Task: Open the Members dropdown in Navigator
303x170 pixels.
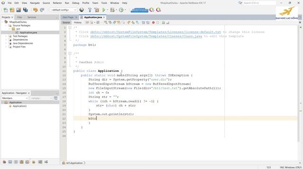Action: (15, 98)
